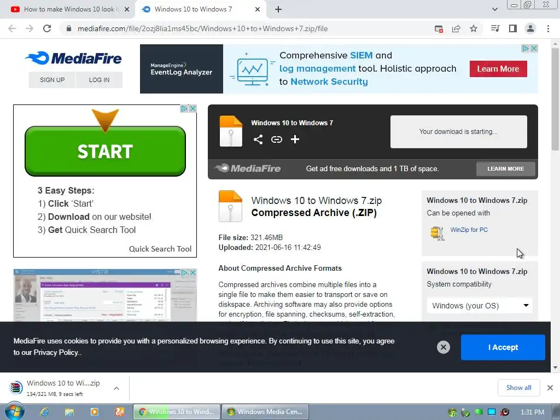
Task: Close the EventLog Analyzer ad
Action: click(534, 48)
